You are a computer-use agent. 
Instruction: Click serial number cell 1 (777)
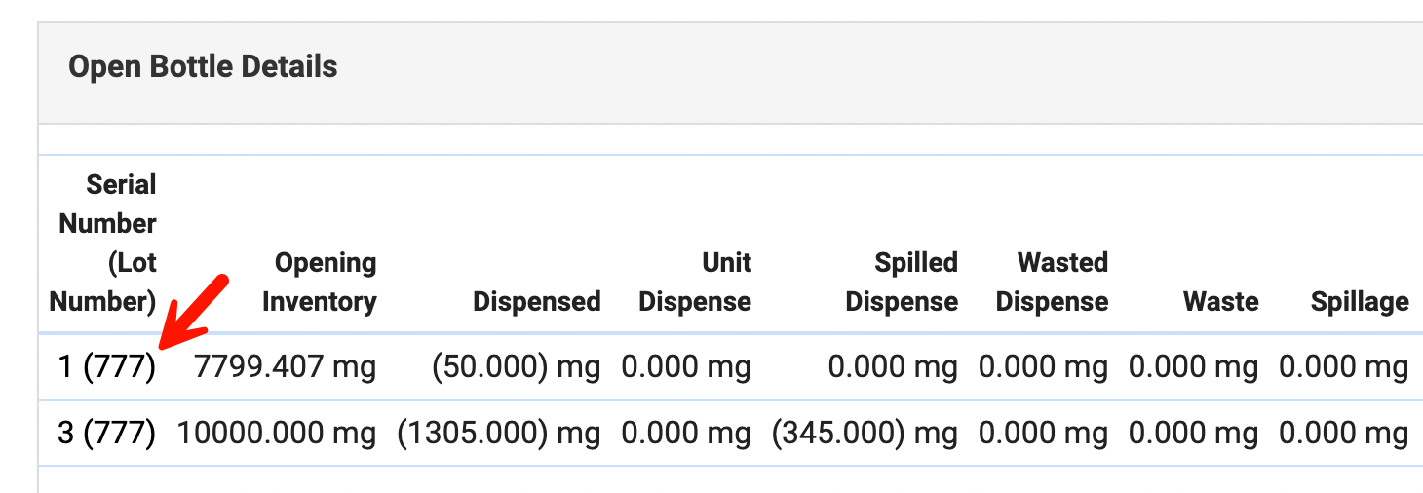107,367
